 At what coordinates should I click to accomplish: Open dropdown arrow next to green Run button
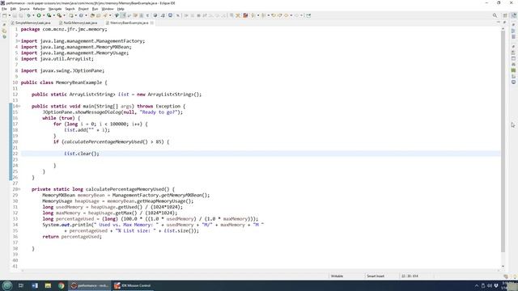coord(43,15)
